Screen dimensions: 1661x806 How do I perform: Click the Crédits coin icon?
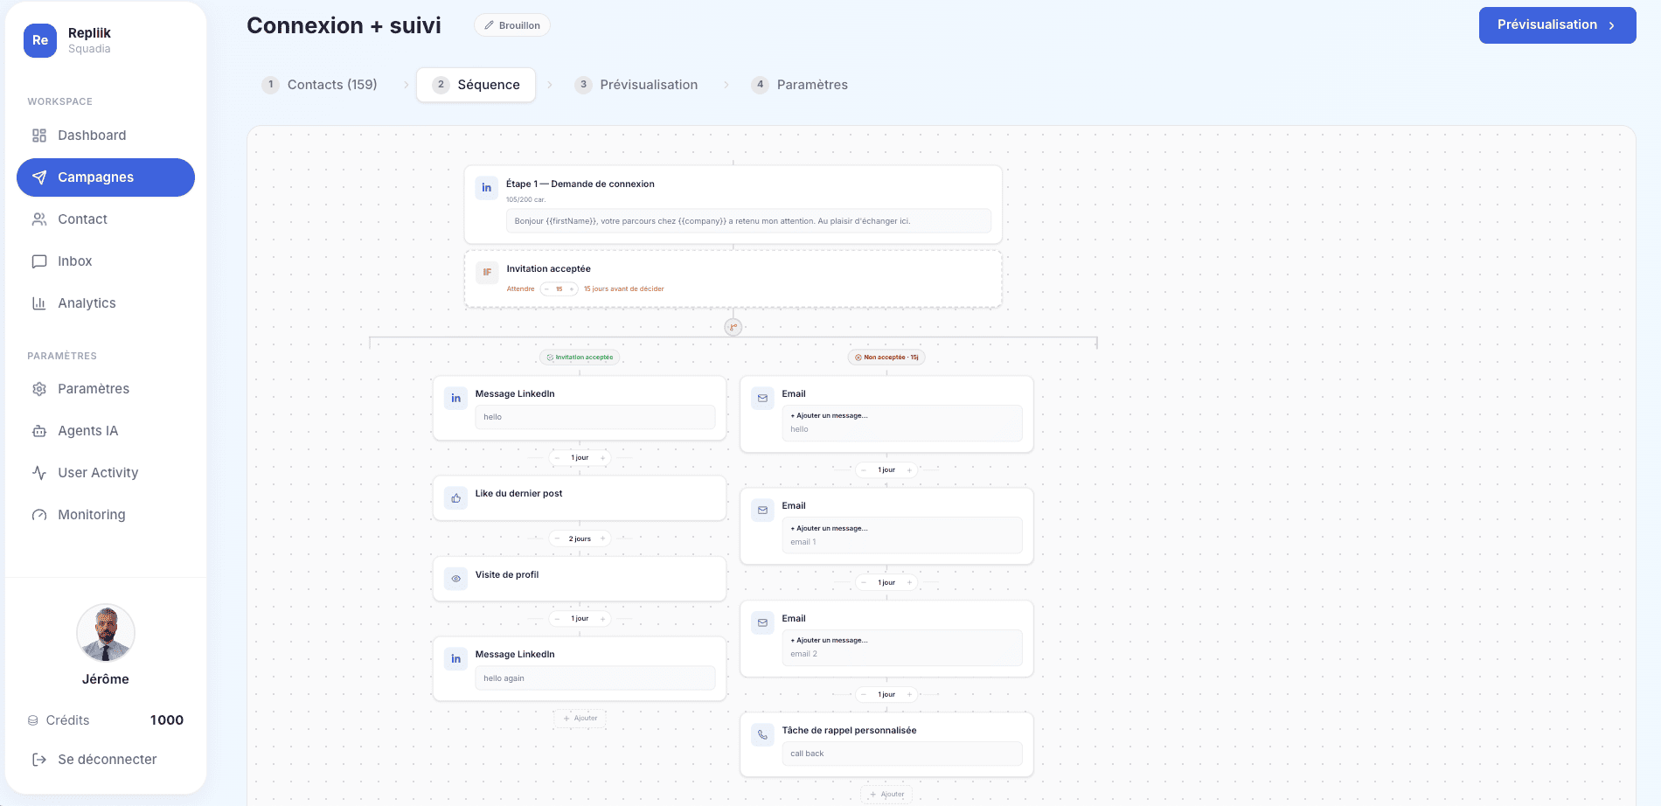tap(33, 720)
